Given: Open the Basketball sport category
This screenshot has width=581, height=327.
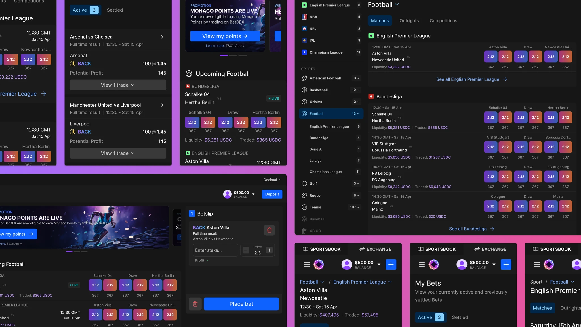Looking at the screenshot, I should coord(304,90).
